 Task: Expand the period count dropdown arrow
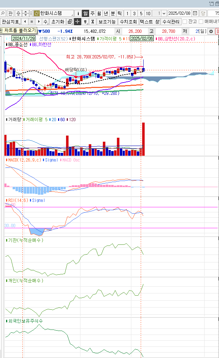tap(164, 13)
